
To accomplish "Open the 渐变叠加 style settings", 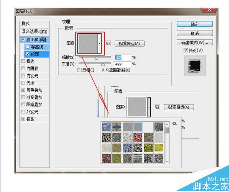I will [34, 97].
